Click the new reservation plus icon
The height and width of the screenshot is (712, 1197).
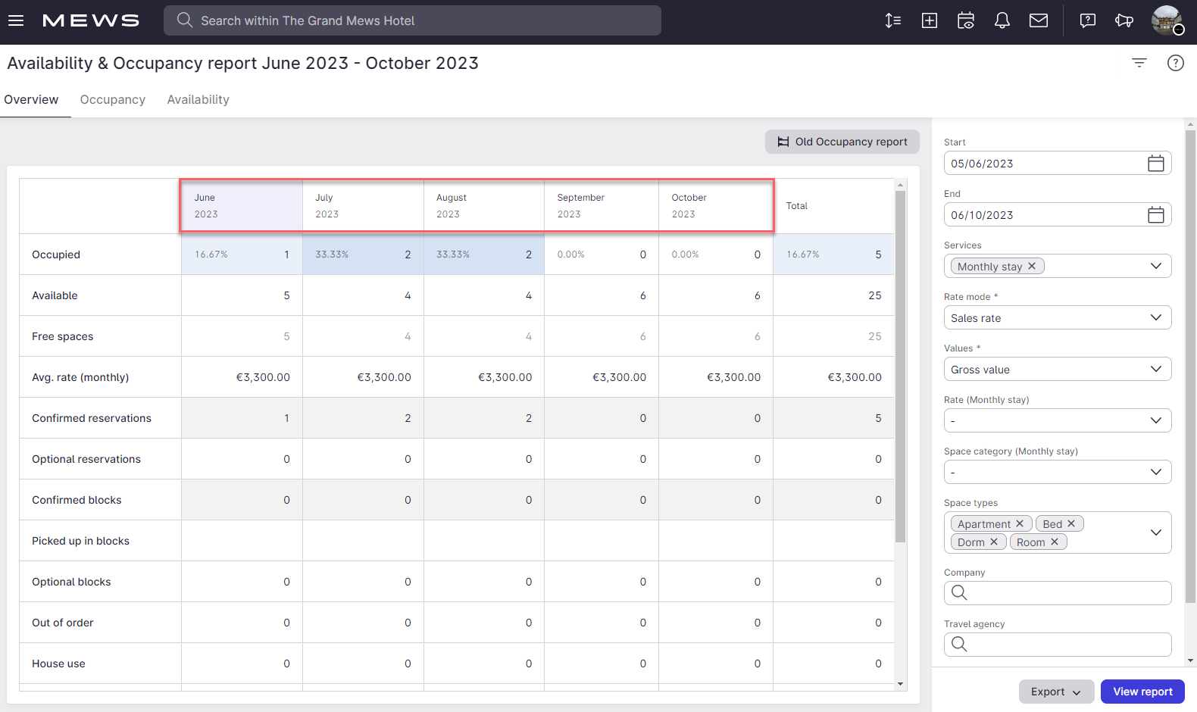tap(929, 20)
